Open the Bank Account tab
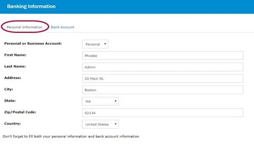This screenshot has height=149, width=254. click(x=62, y=27)
